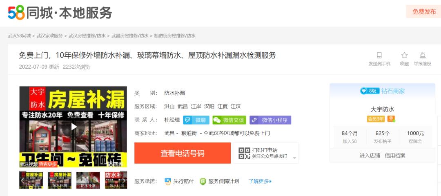The height and width of the screenshot is (196, 441).
Task: Open the 大宇防水 merchant name
Action: (382, 109)
